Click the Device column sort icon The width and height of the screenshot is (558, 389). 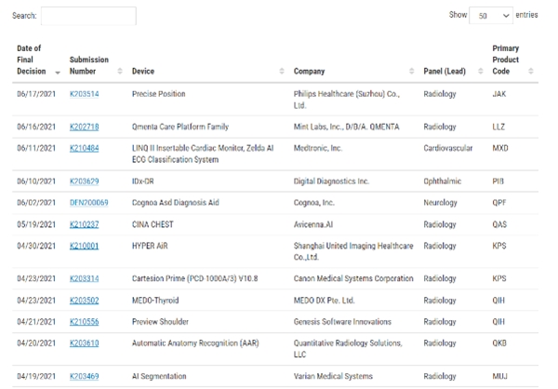(281, 72)
